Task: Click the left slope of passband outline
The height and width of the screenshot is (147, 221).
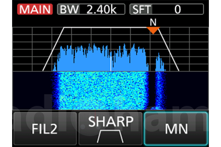Action: tap(53, 49)
